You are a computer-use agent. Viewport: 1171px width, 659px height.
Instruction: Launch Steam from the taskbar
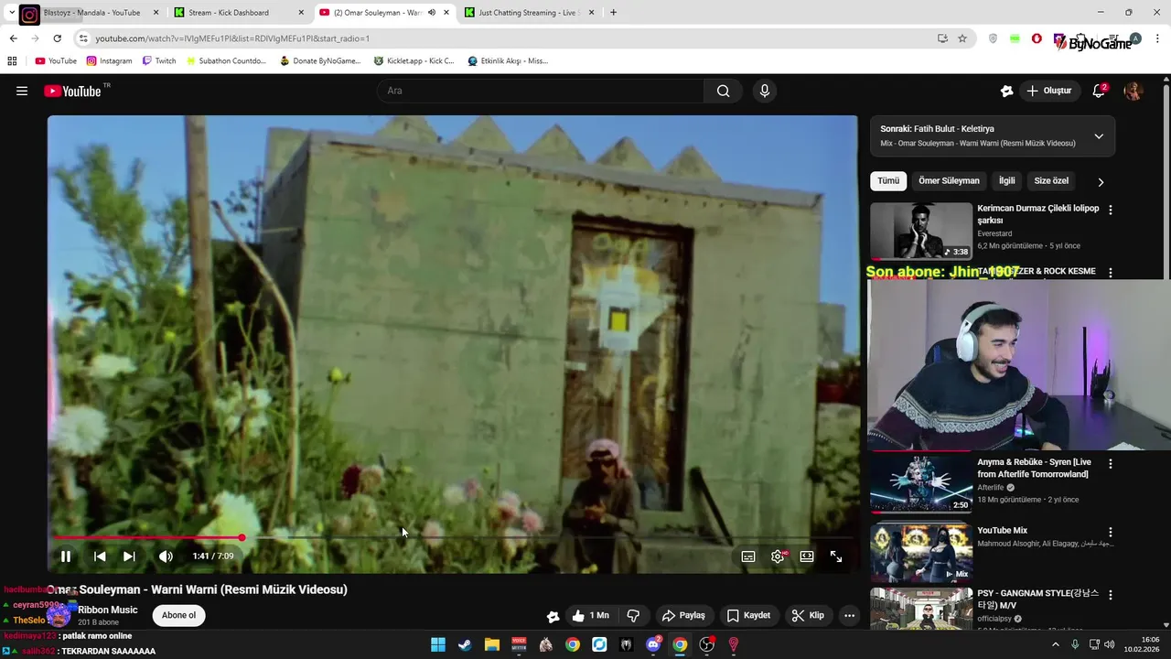point(465,644)
